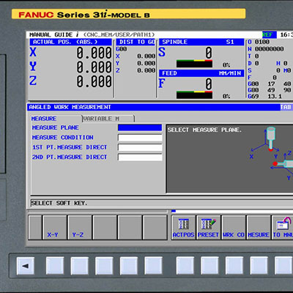Click the physical key below MESURE soft key
293x293 pixels.
[259, 266]
